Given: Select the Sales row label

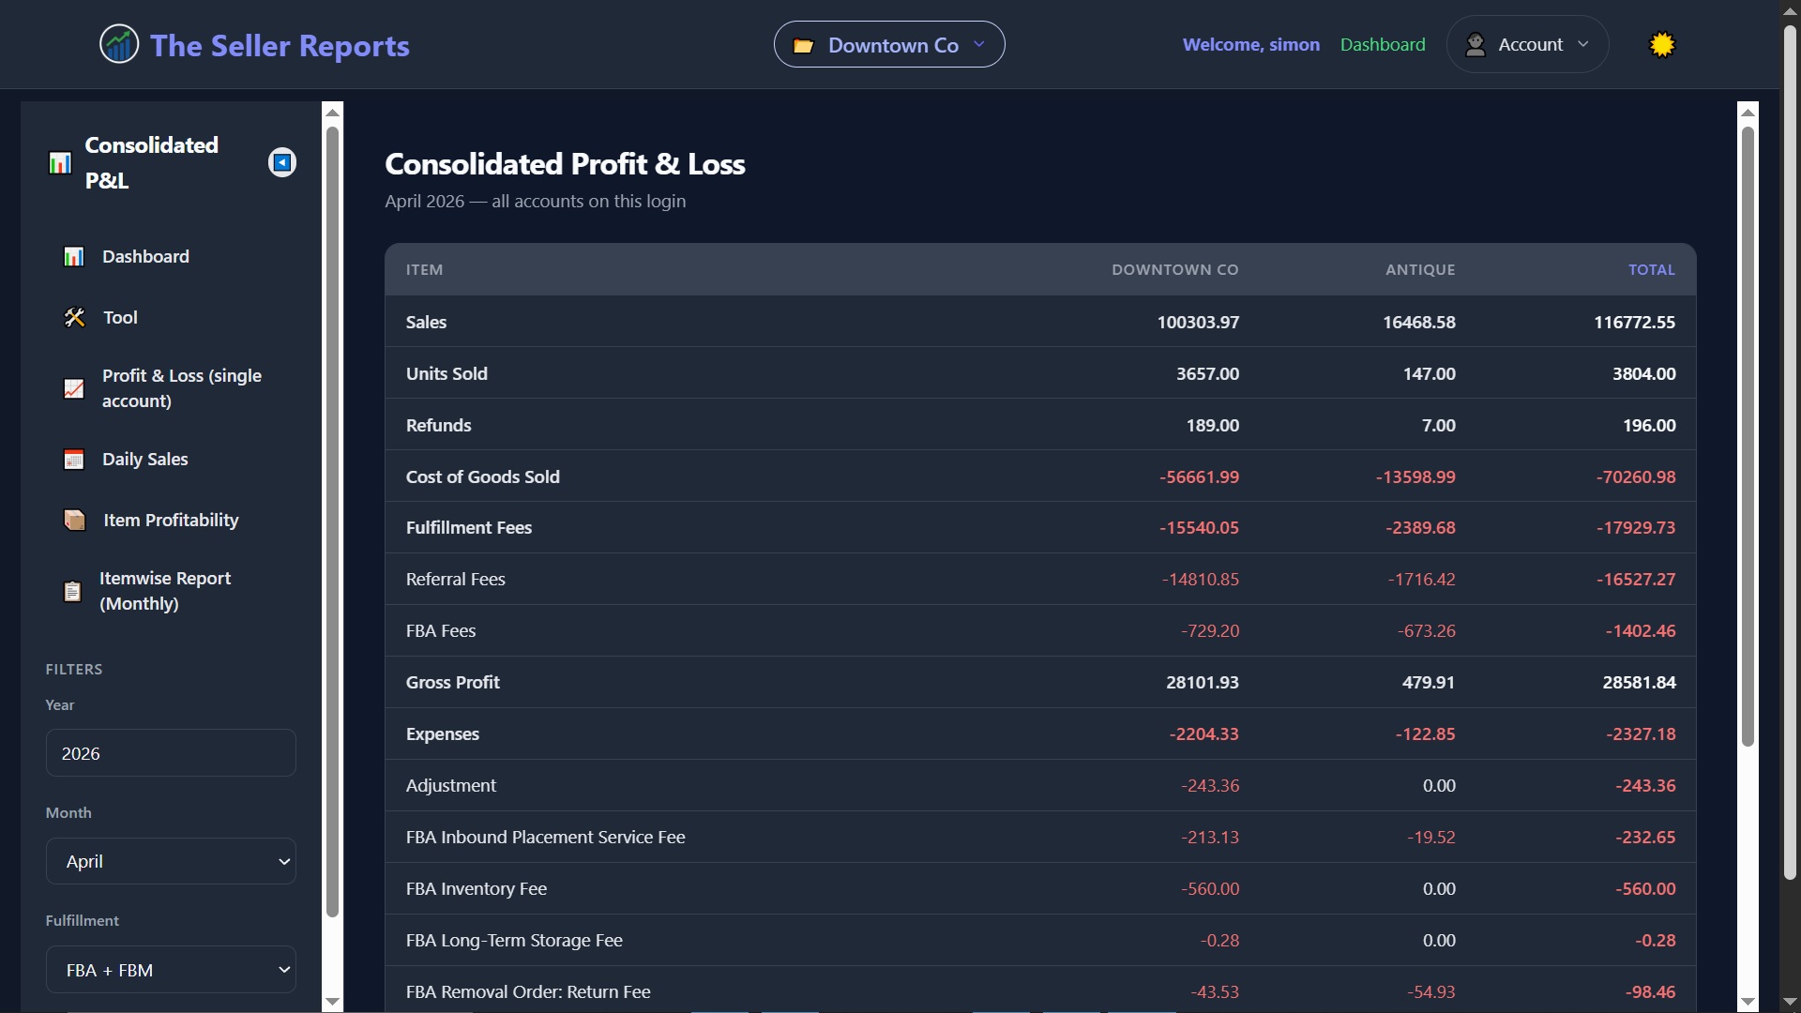Looking at the screenshot, I should [x=426, y=322].
